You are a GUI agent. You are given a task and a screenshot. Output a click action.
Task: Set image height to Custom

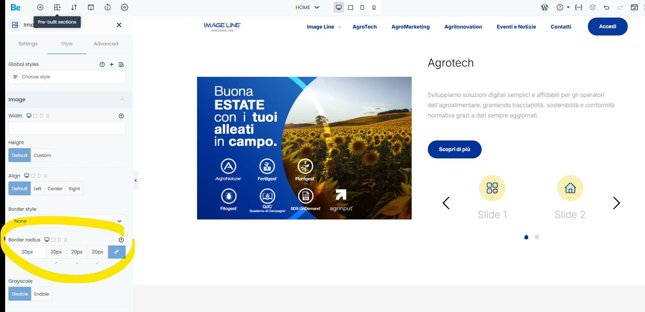click(x=42, y=155)
